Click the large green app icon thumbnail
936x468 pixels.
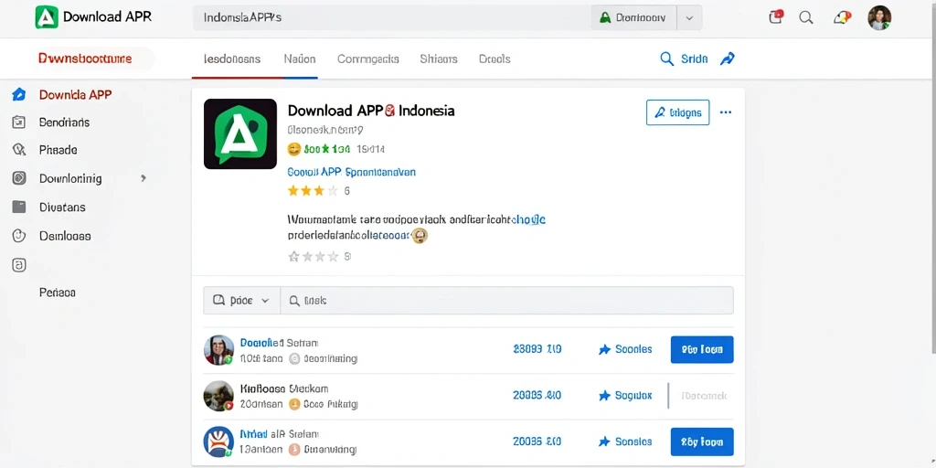[240, 133]
